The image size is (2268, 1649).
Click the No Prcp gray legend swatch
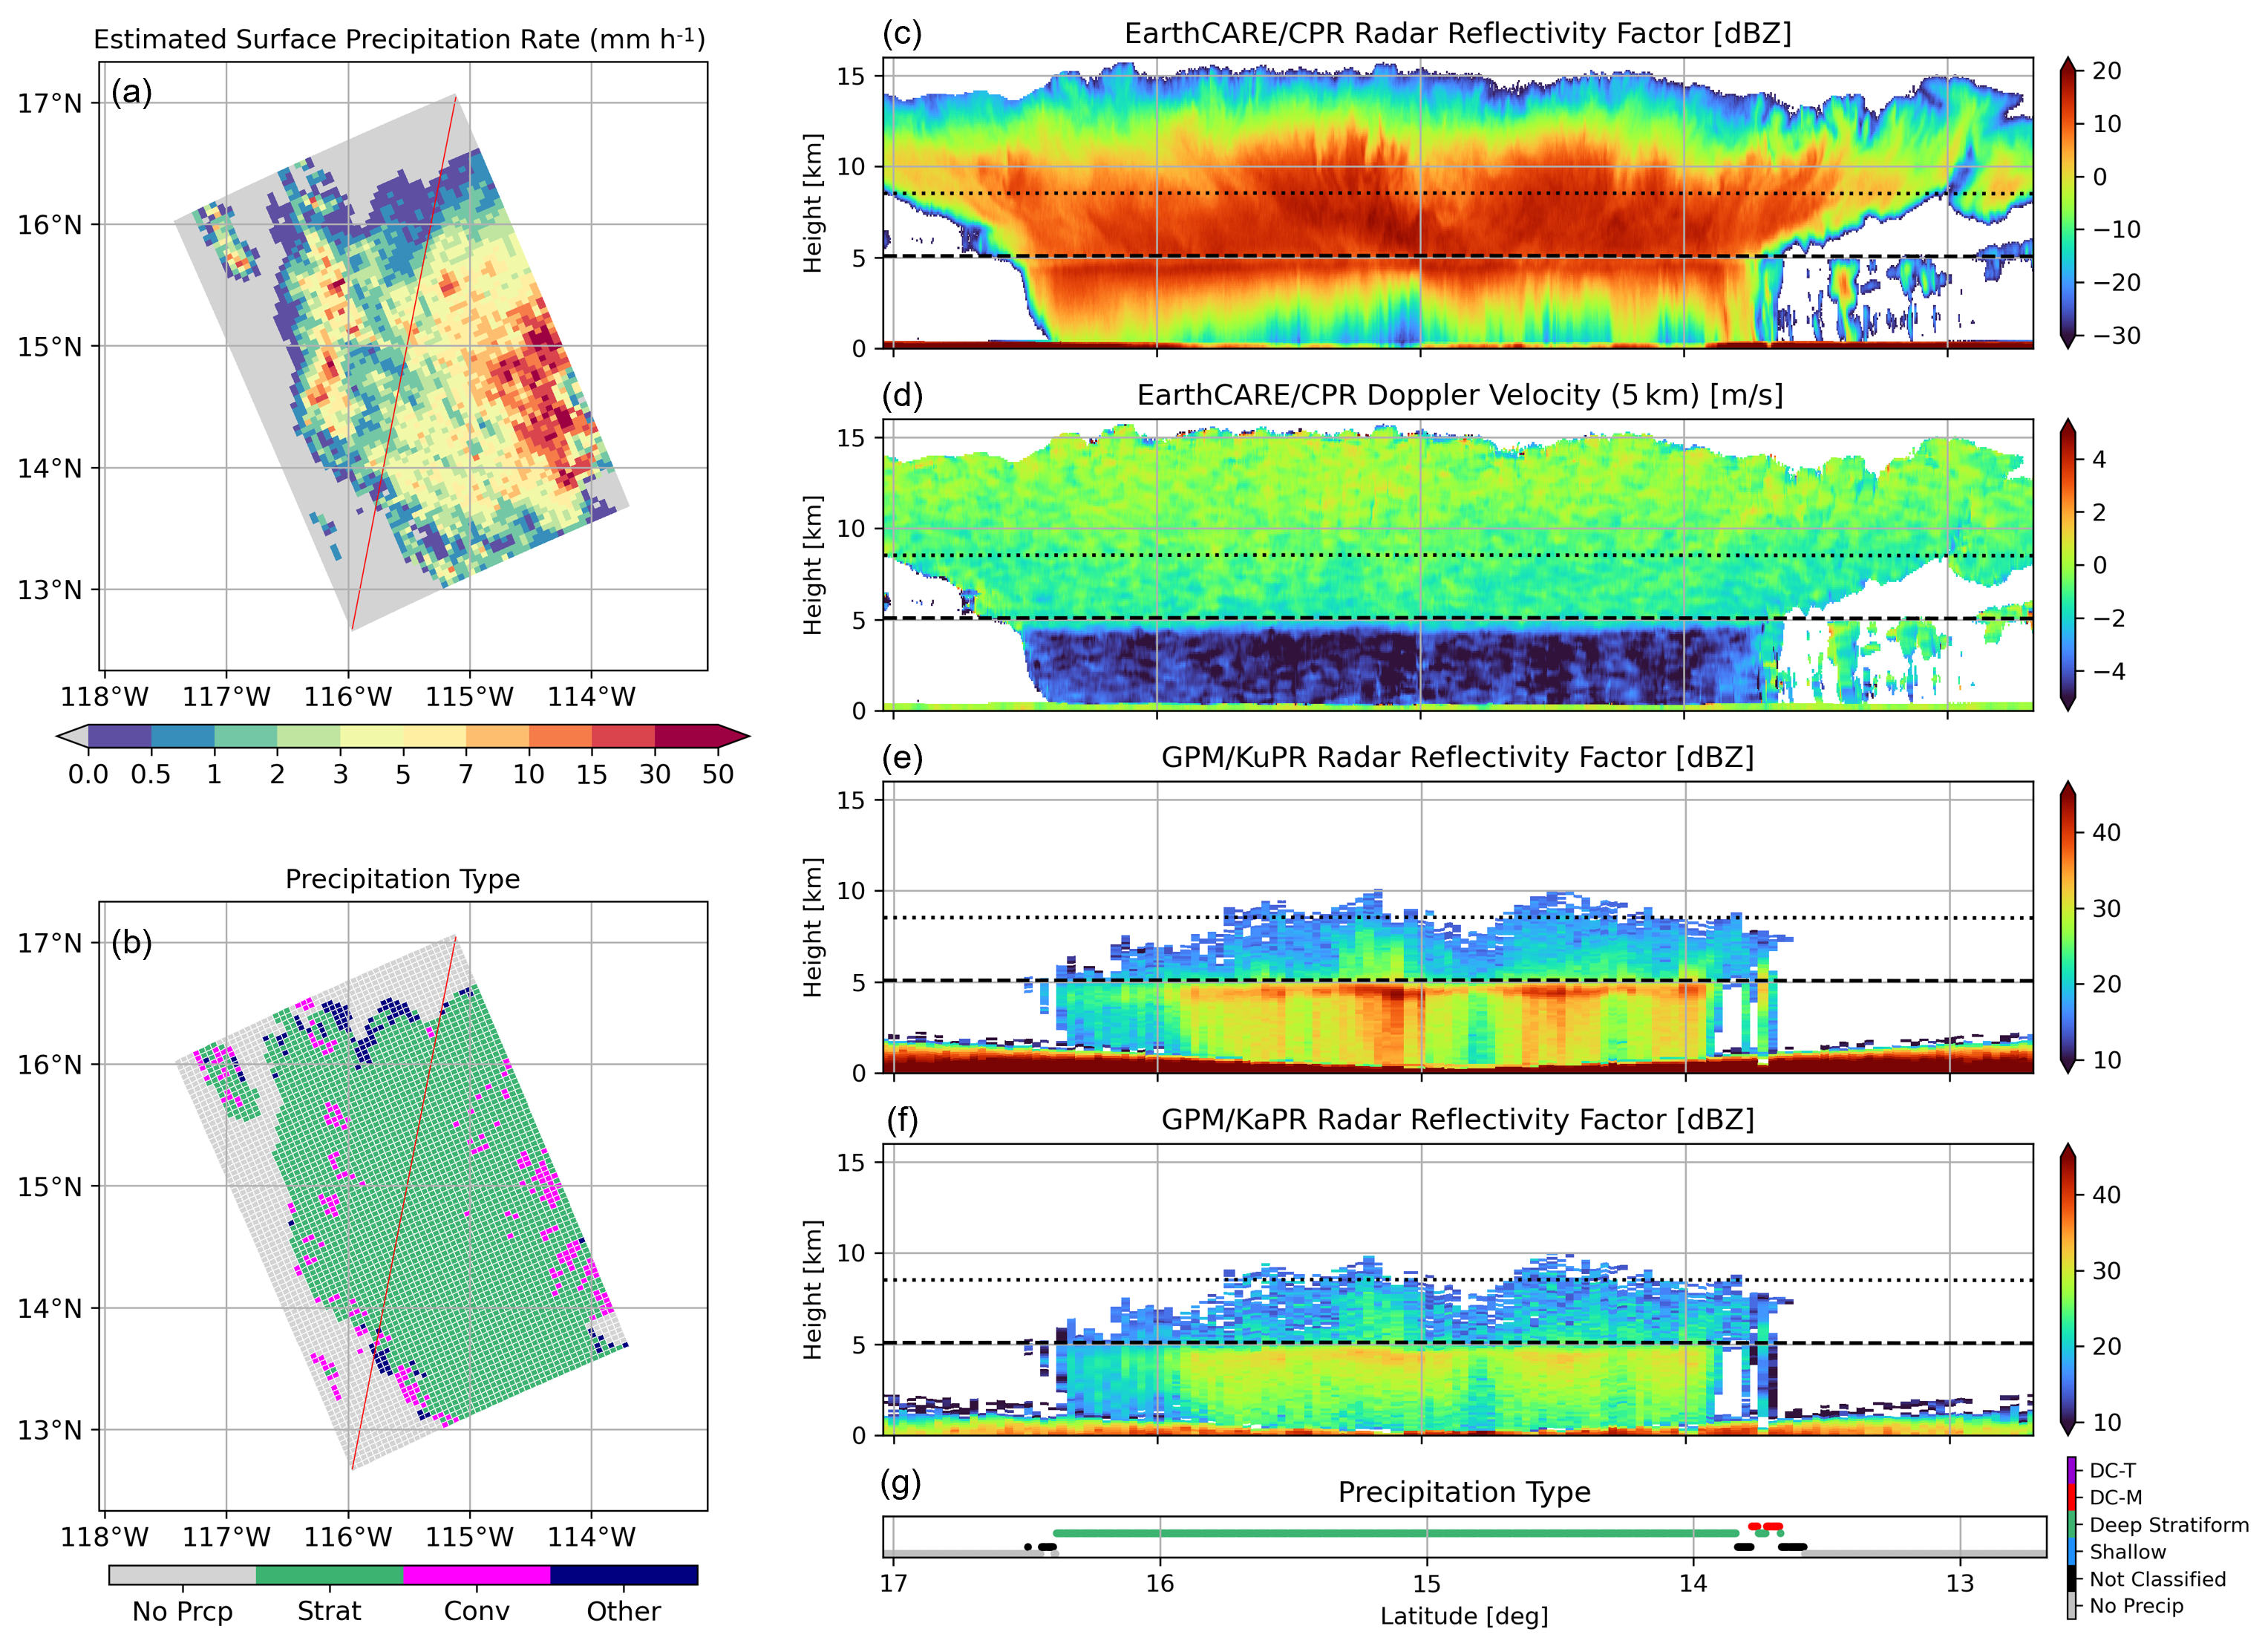click(182, 1575)
